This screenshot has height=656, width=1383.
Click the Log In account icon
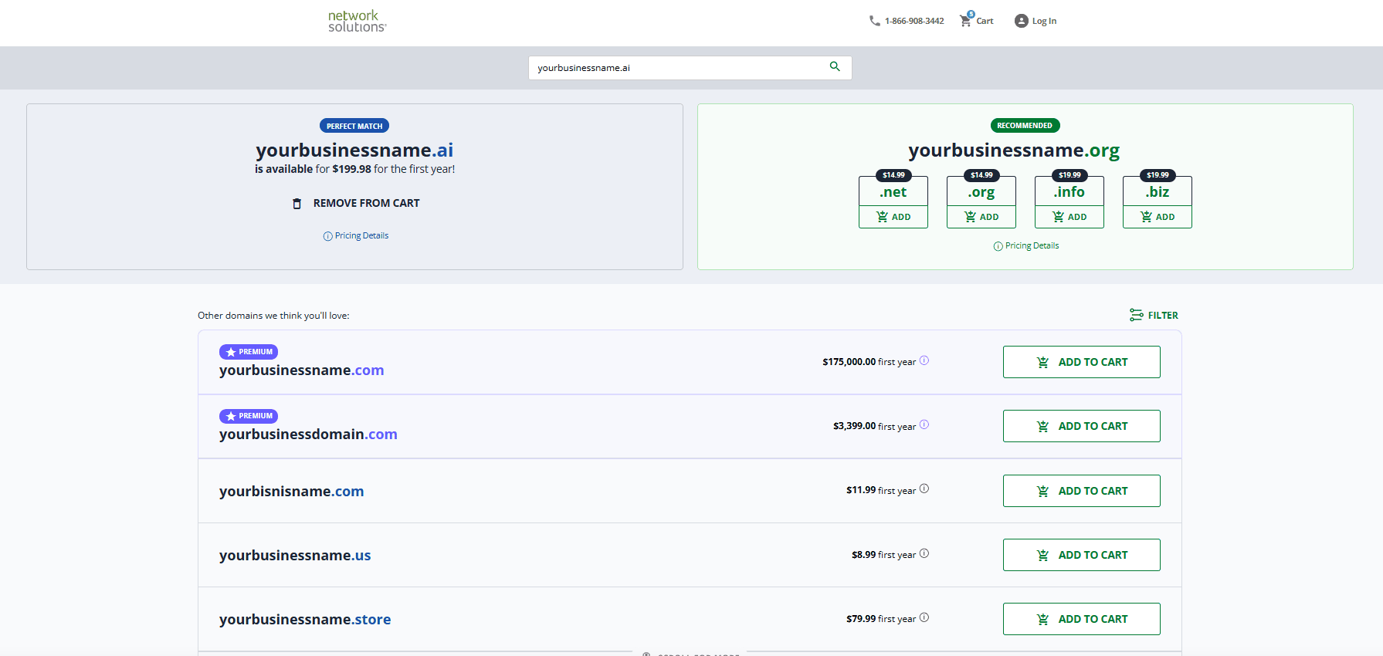coord(1021,21)
